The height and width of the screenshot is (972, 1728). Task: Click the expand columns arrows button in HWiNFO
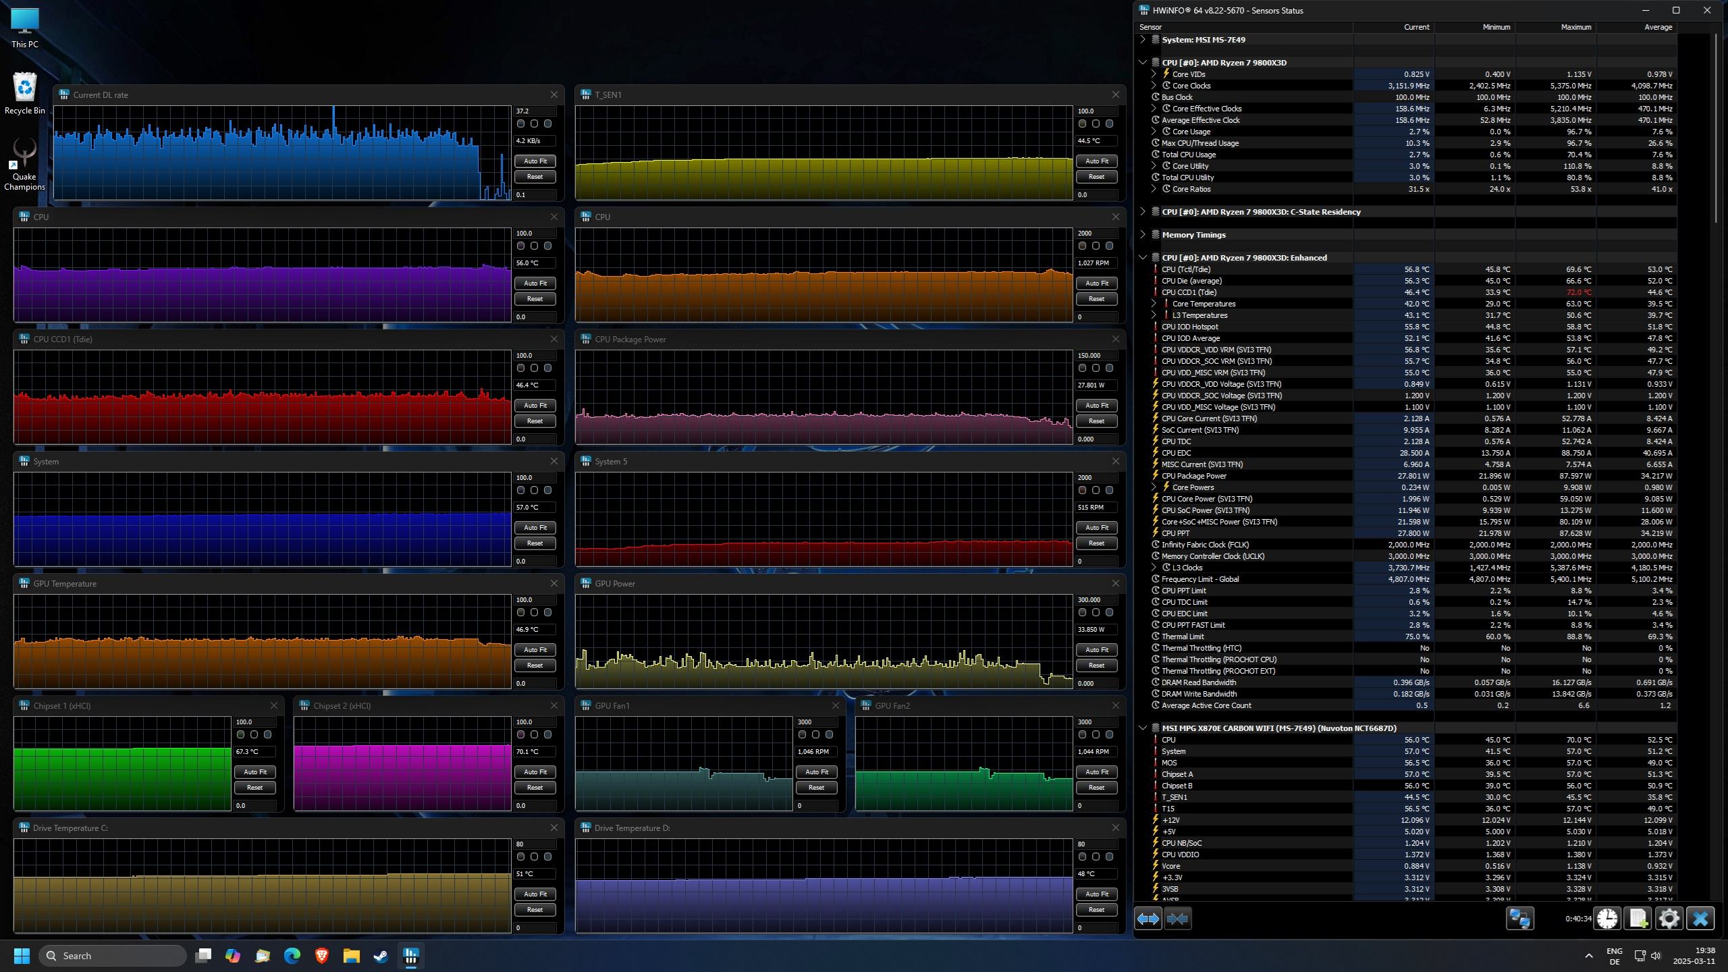click(x=1147, y=919)
